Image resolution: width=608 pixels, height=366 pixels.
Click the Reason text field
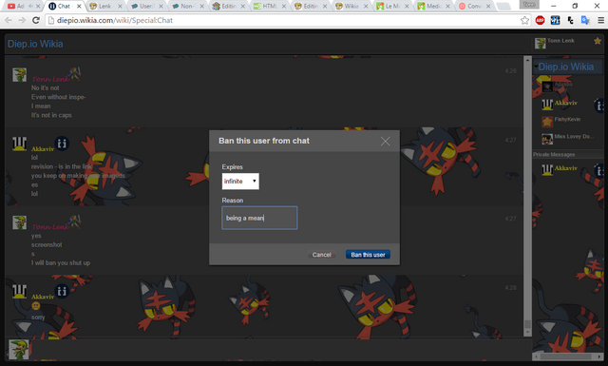coord(259,218)
